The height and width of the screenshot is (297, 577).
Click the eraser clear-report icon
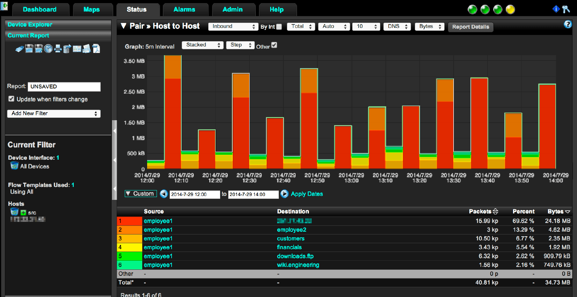(20, 49)
